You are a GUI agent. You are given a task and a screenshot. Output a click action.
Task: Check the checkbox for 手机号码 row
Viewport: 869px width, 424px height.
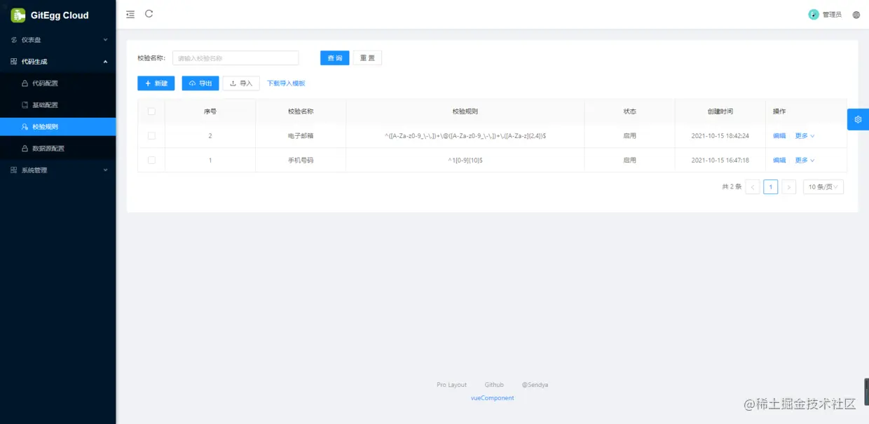pyautogui.click(x=151, y=160)
